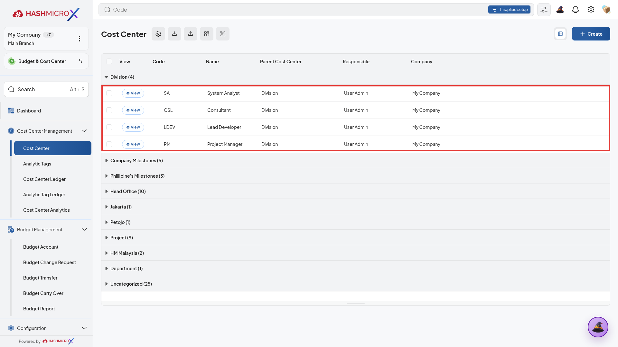
Task: Open Cost Center Ledger menu item
Action: click(44, 179)
